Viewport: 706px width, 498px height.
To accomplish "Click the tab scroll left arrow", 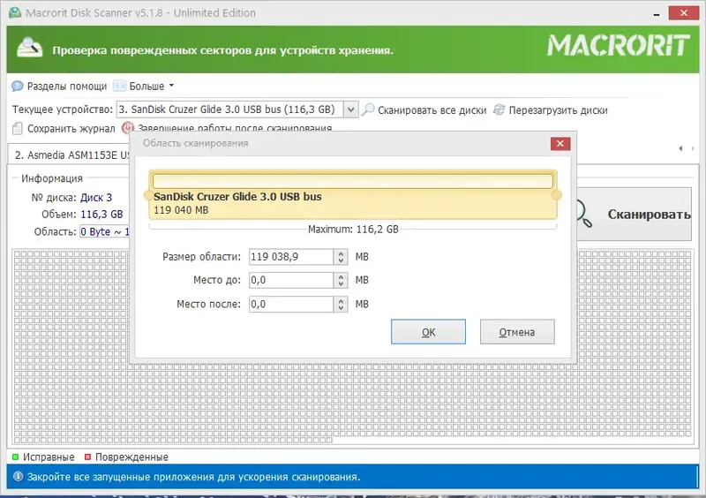I will (680, 148).
